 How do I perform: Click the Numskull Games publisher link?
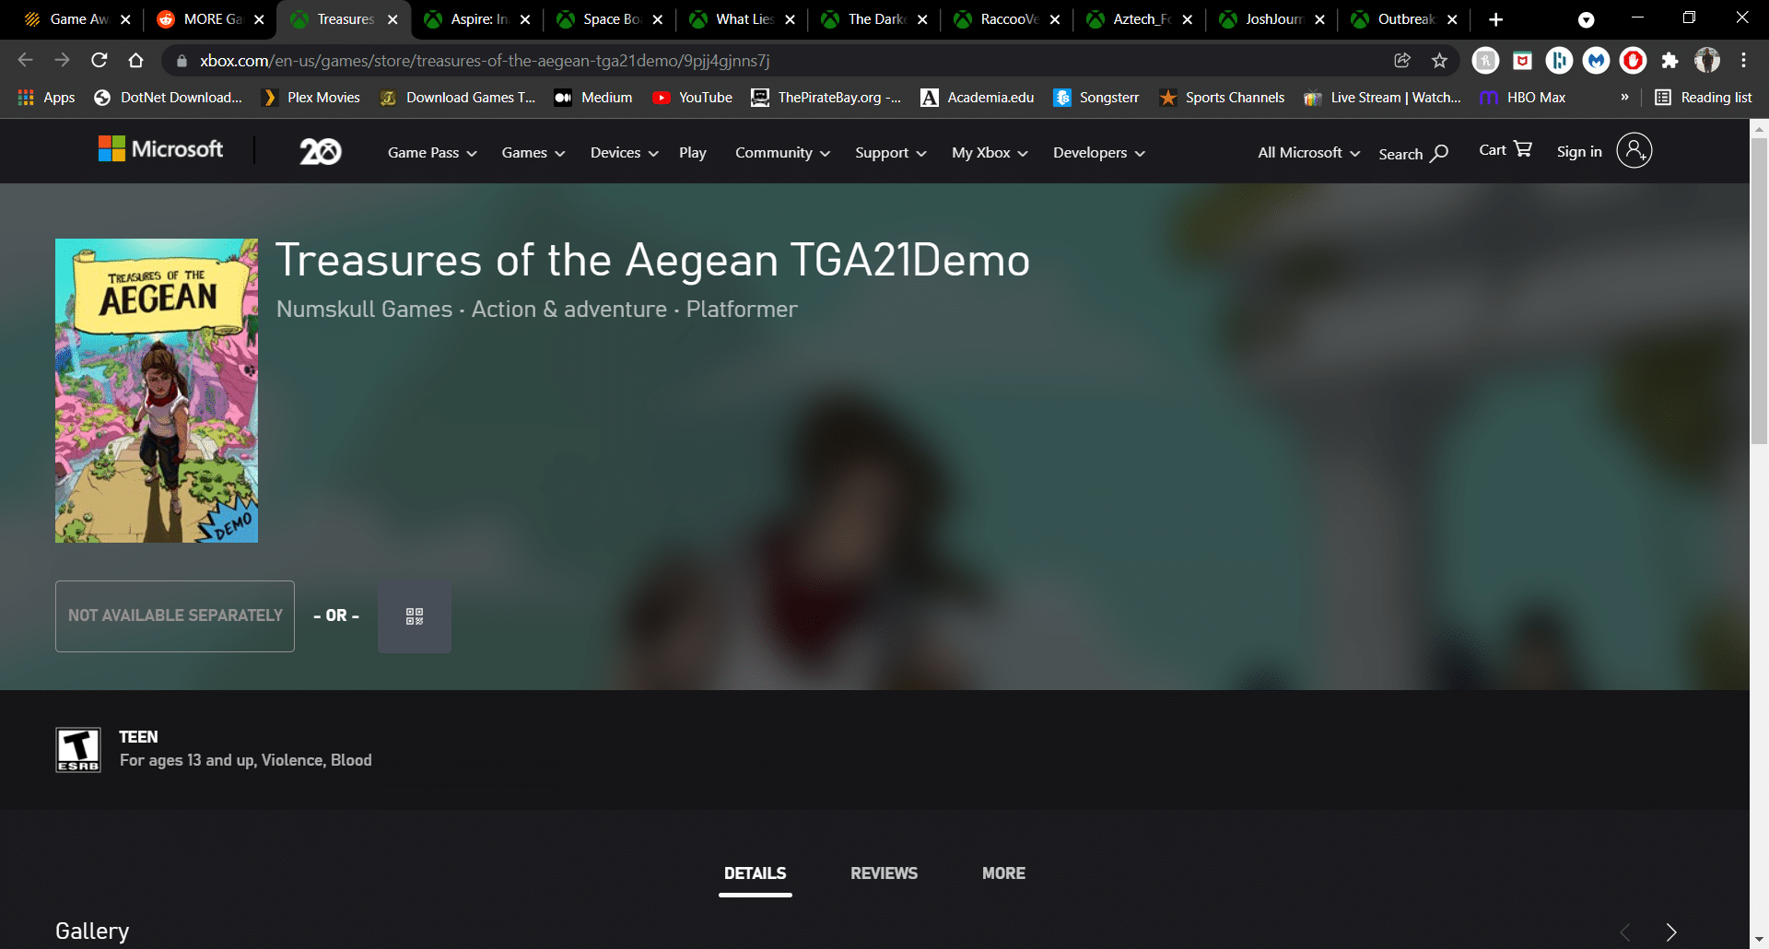click(365, 310)
